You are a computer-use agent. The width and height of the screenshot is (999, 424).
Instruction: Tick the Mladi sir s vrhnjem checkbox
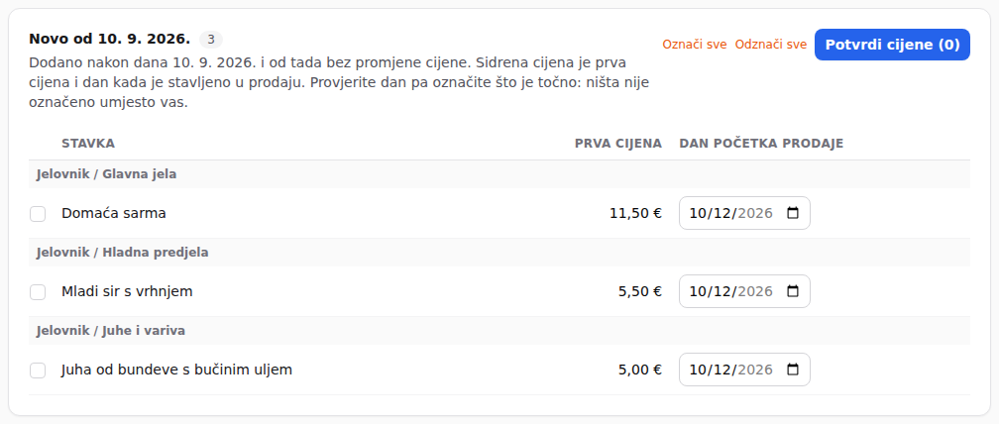38,292
